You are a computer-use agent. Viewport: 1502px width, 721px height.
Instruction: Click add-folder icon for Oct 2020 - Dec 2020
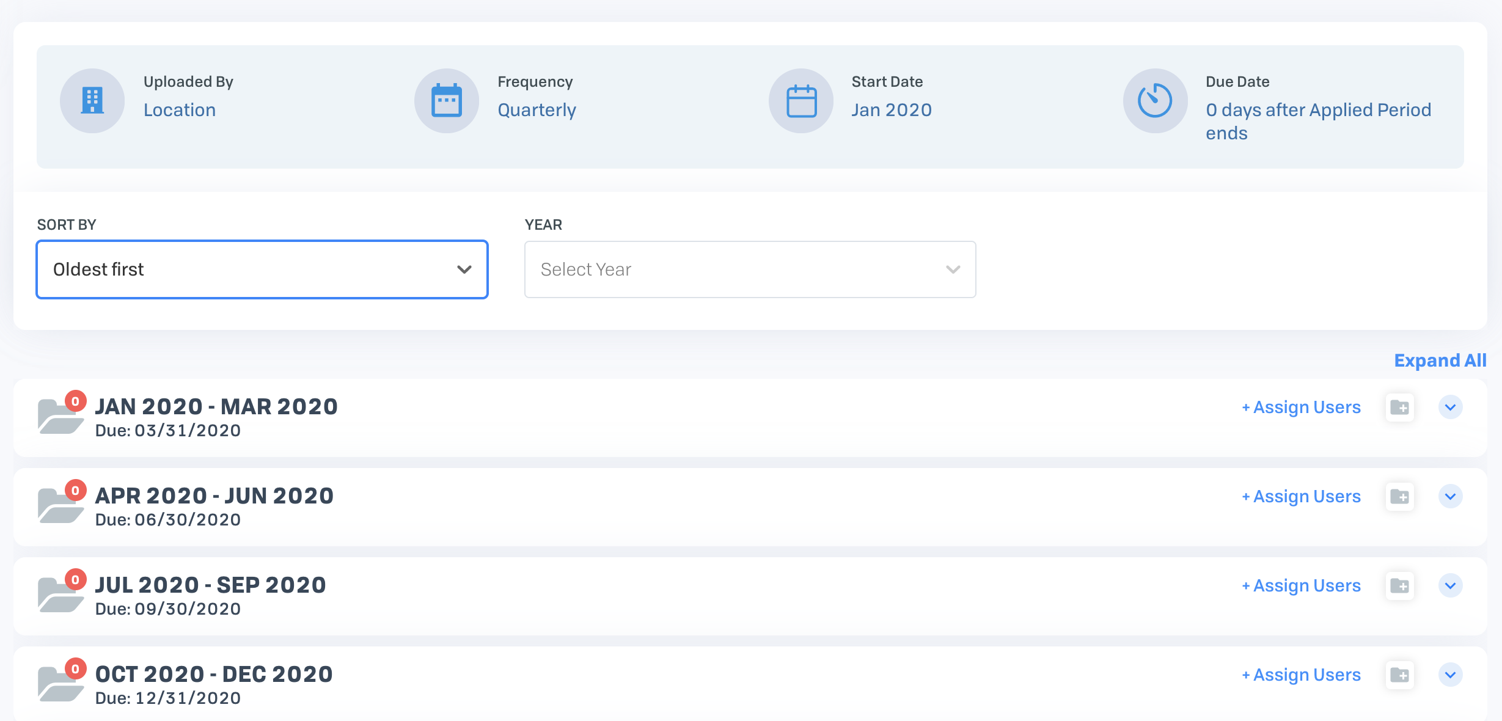(1399, 675)
